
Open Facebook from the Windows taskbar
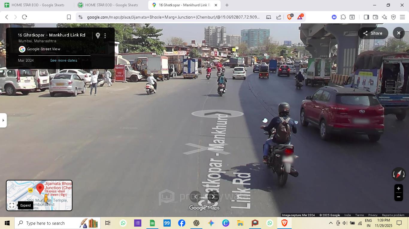click(x=182, y=223)
